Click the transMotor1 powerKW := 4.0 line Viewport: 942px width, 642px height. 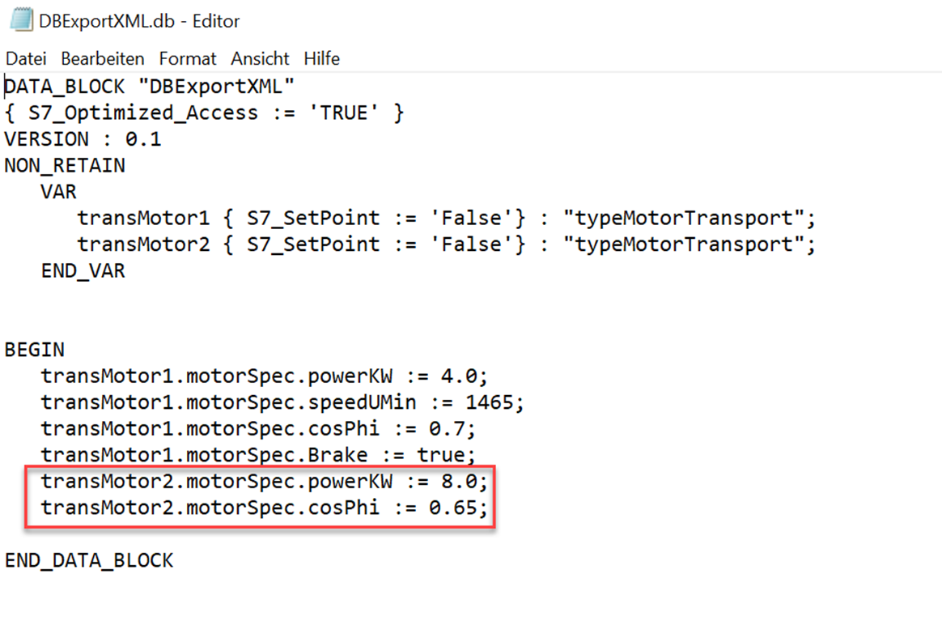click(265, 376)
